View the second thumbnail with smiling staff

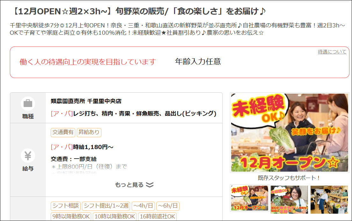pyautogui.click(x=290, y=199)
